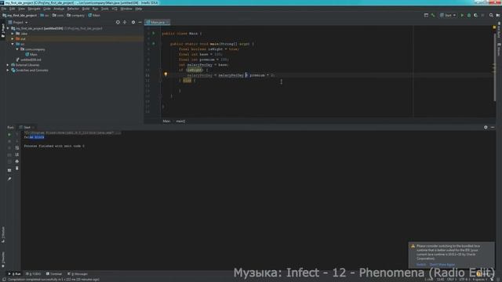
Task: Expand the out folder
Action: coord(13,38)
